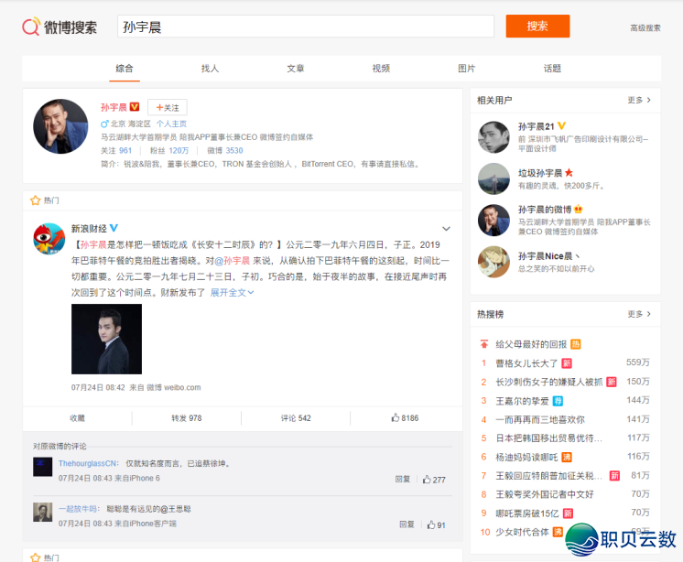Click 收藏 to bookmark the post

click(x=77, y=418)
